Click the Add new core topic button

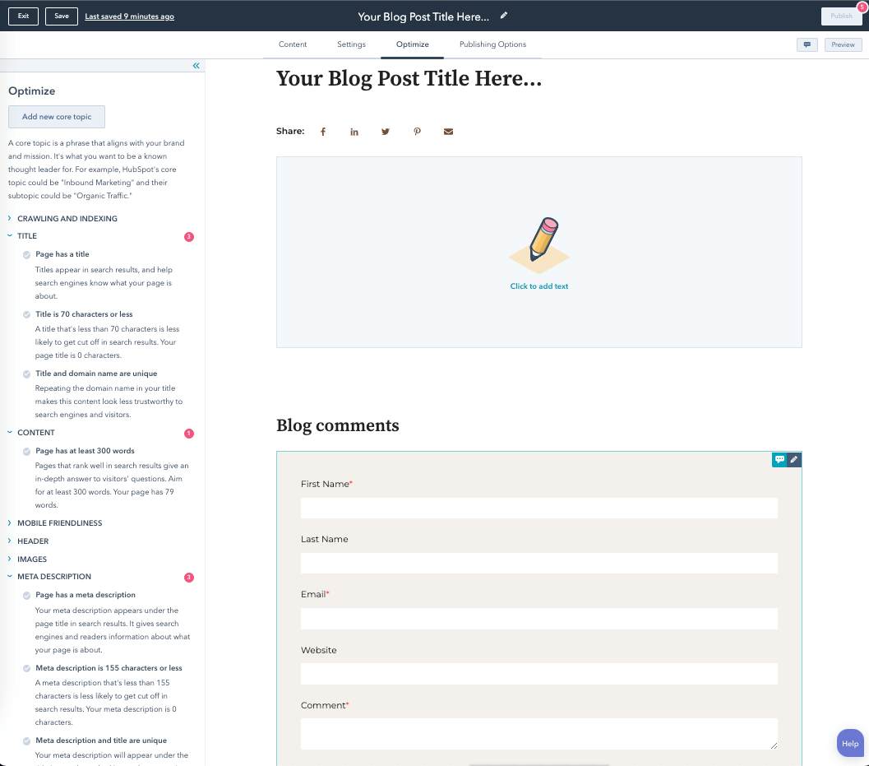coord(56,116)
